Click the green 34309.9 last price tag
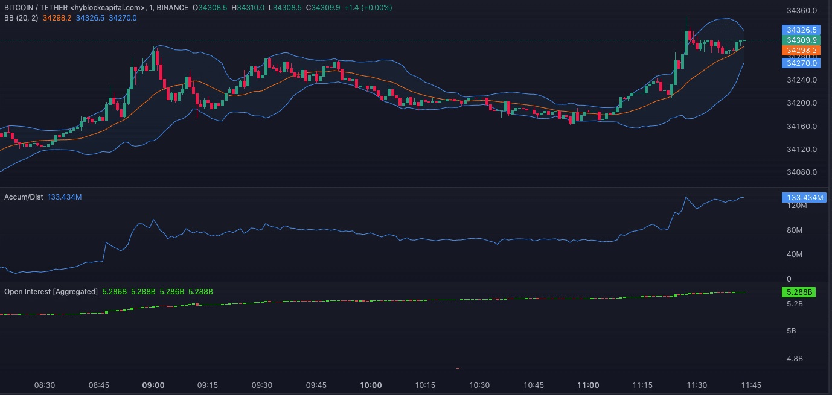 pyautogui.click(x=801, y=40)
